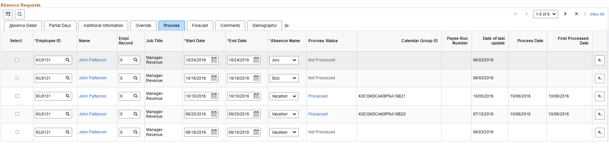Add row button in Jury row
This screenshot has height=144, width=609.
click(x=600, y=60)
